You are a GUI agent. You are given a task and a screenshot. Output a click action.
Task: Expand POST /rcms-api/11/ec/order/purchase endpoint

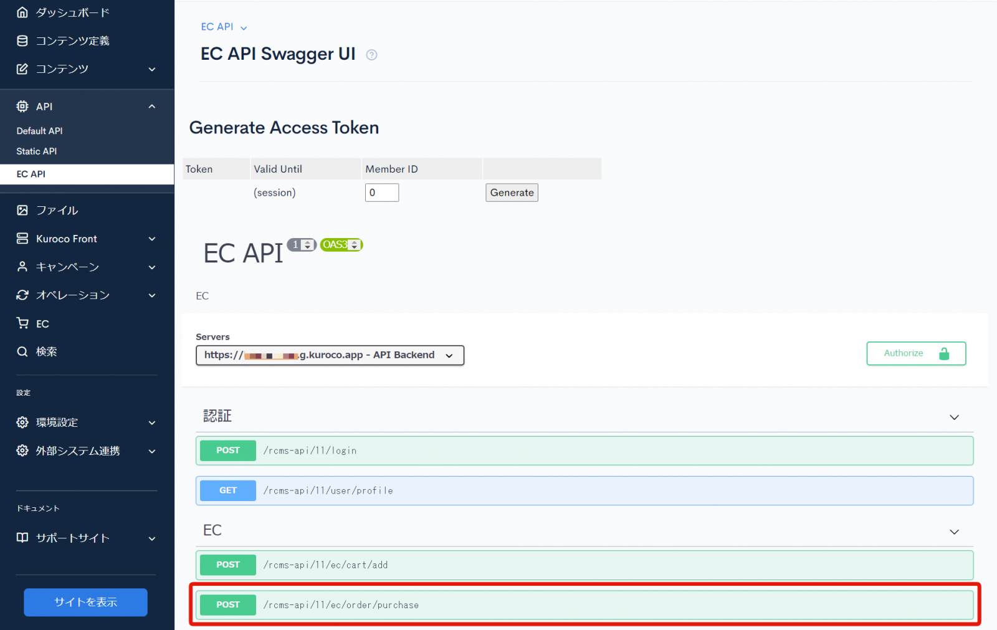[584, 604]
